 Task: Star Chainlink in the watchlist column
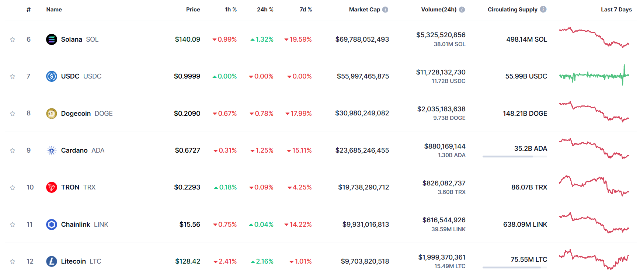click(x=13, y=225)
